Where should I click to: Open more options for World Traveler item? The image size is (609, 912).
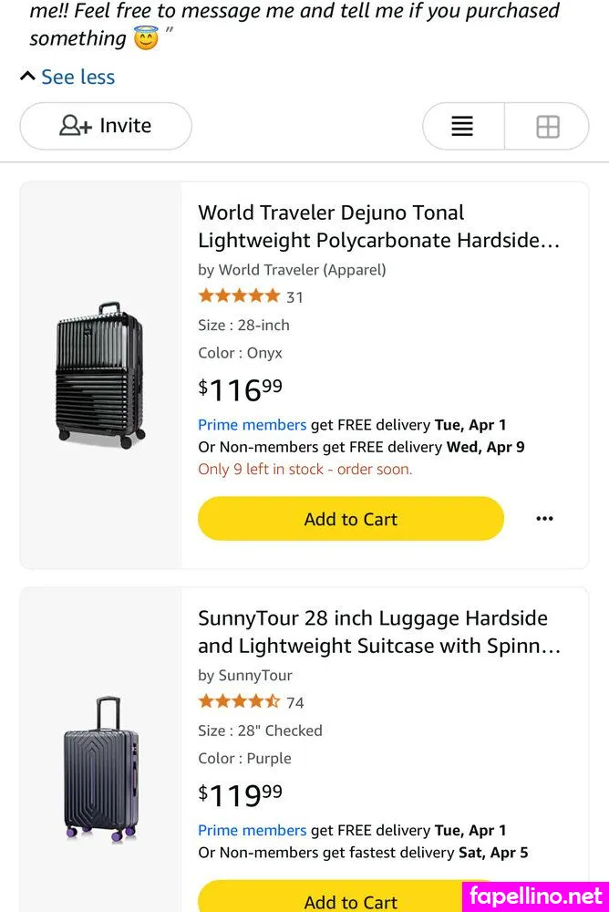pyautogui.click(x=544, y=519)
